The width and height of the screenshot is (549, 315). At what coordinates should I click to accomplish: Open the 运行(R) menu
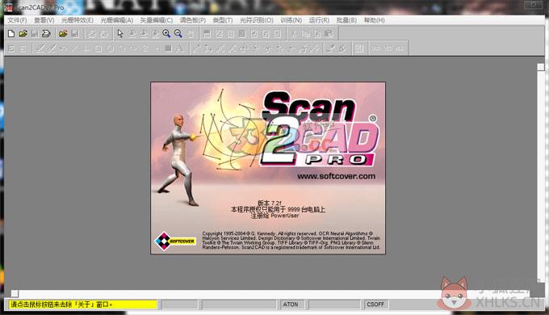pos(319,20)
